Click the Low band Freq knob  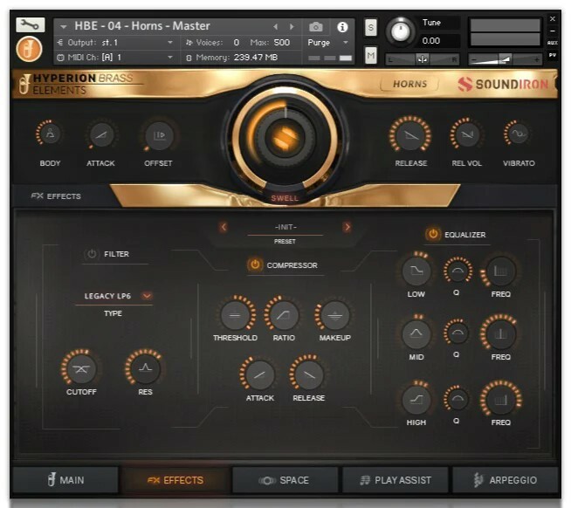point(501,271)
